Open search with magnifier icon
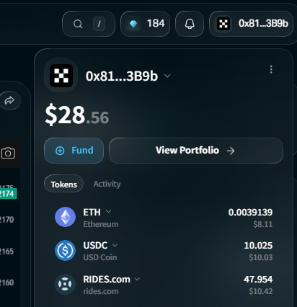This screenshot has height=307, width=297. coord(78,24)
